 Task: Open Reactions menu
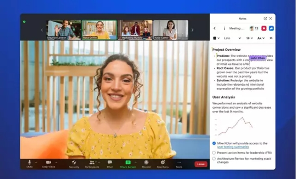(163, 164)
